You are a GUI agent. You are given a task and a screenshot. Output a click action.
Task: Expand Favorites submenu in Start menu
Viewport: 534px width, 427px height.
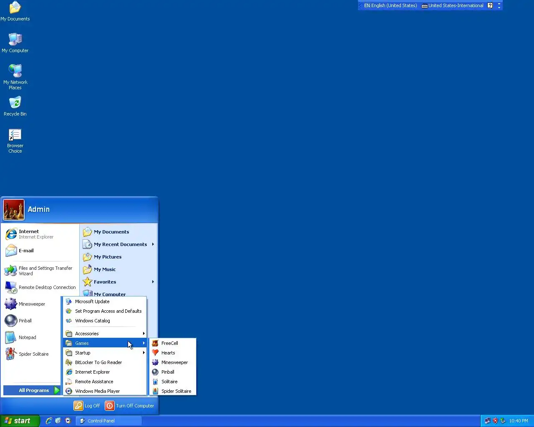tap(118, 282)
